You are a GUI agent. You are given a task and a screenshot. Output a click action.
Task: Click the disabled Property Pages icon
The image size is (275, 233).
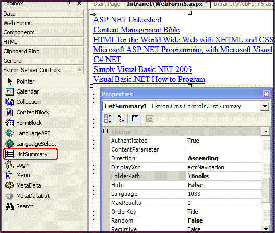click(x=150, y=119)
